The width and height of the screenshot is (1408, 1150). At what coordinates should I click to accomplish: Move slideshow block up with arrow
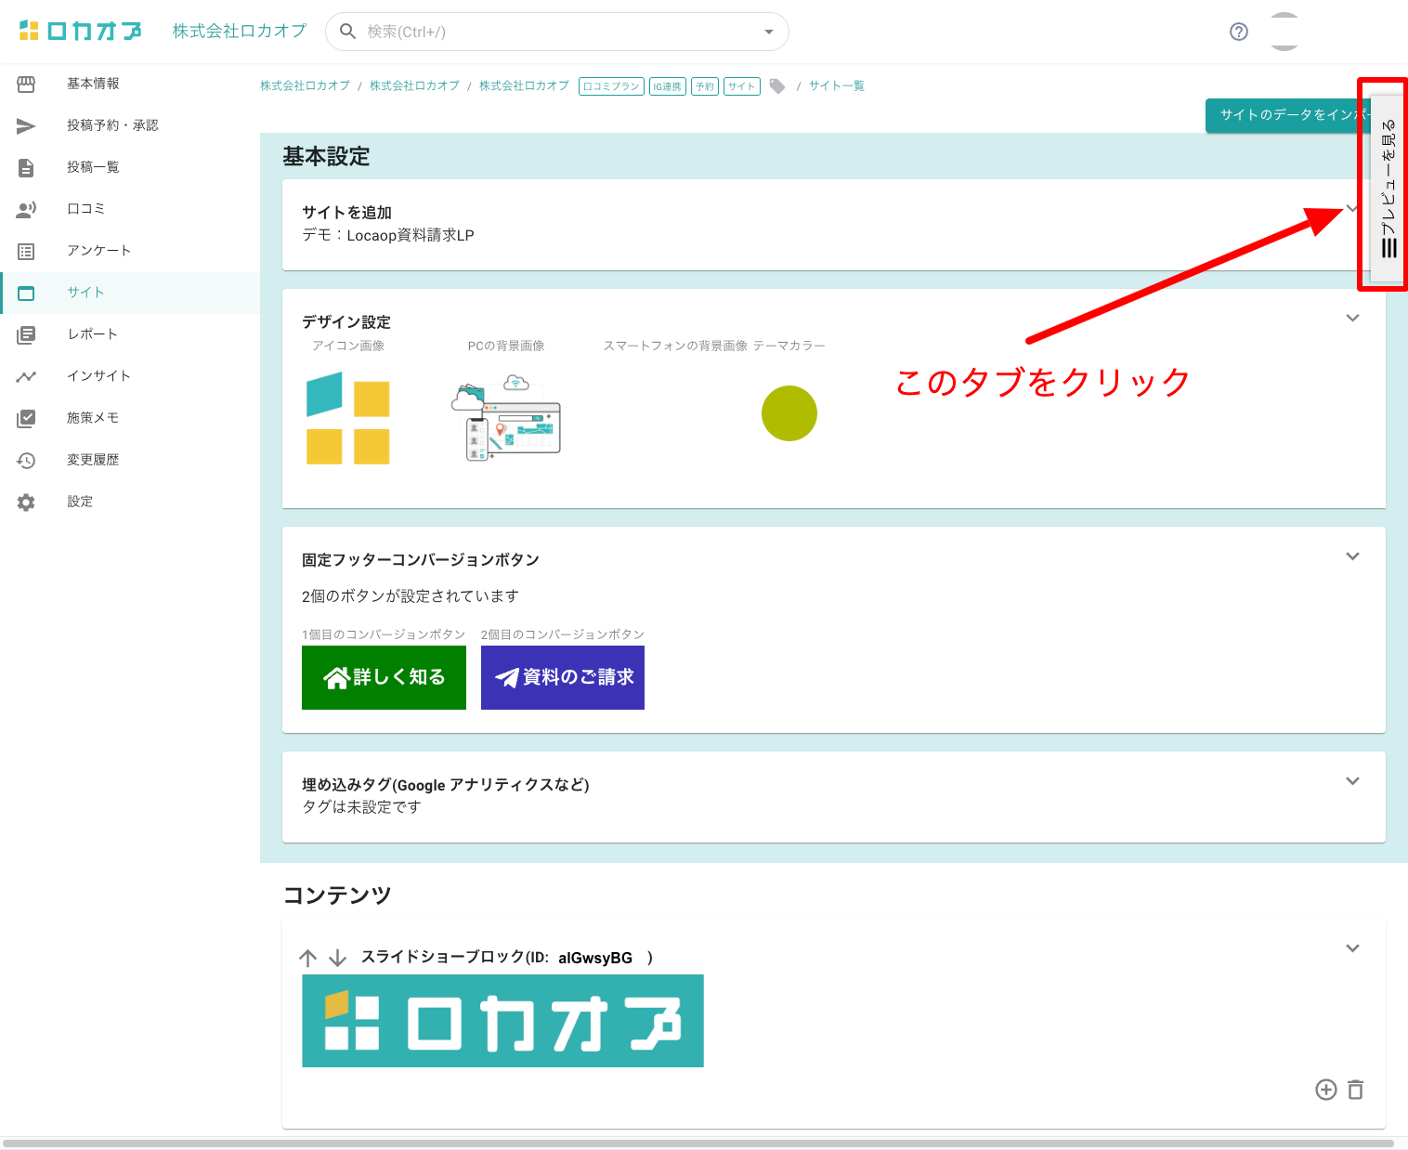tap(308, 958)
